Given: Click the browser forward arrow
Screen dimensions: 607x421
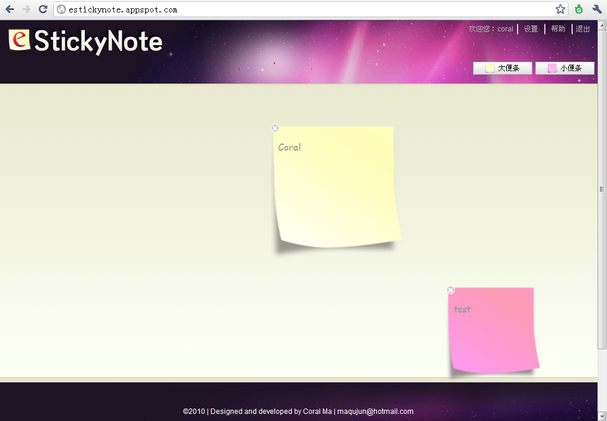Looking at the screenshot, I should pos(26,9).
